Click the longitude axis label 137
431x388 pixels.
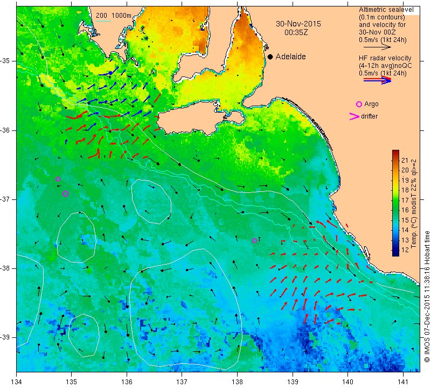(182, 382)
